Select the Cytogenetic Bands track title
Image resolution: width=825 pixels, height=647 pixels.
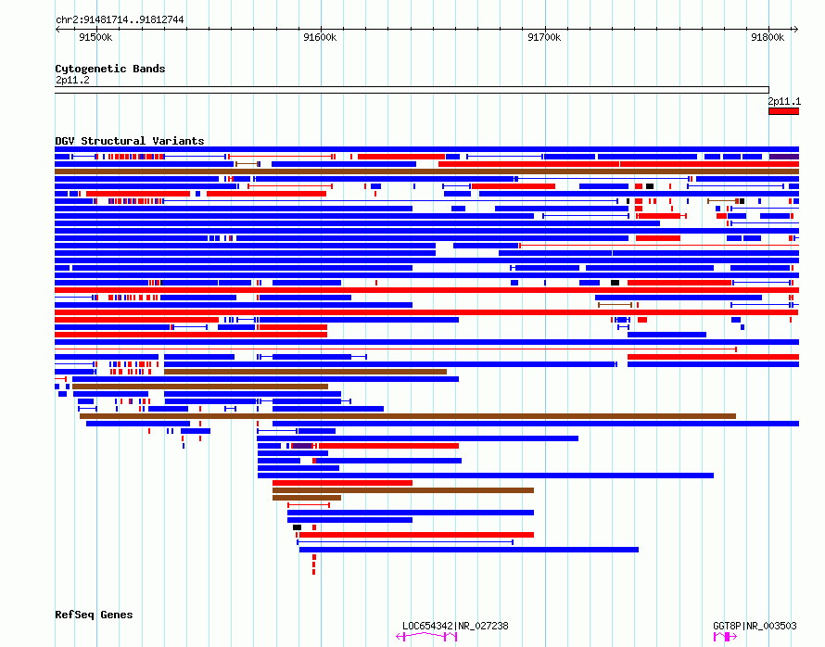coord(110,69)
